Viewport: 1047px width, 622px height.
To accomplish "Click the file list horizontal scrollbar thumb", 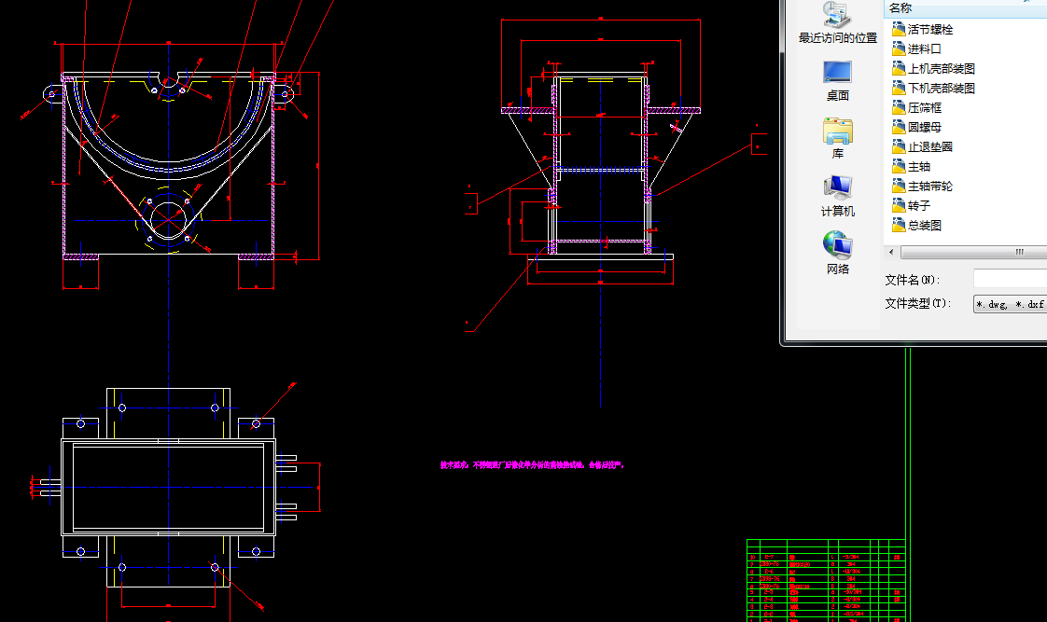I will click(x=973, y=253).
